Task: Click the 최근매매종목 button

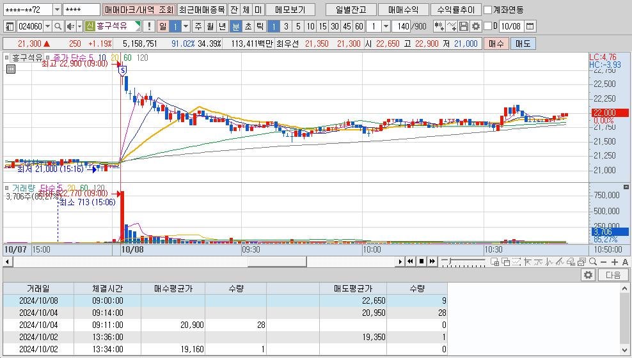Action: click(x=202, y=10)
